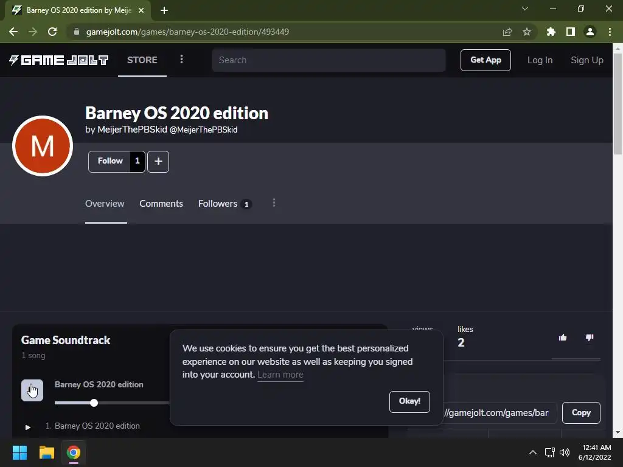Image resolution: width=623 pixels, height=467 pixels.
Task: Bookmark this page with star icon
Action: pos(527,32)
